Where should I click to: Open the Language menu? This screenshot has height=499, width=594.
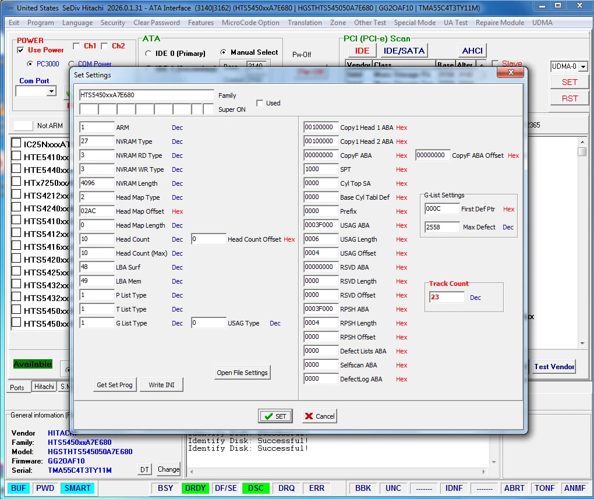[77, 22]
